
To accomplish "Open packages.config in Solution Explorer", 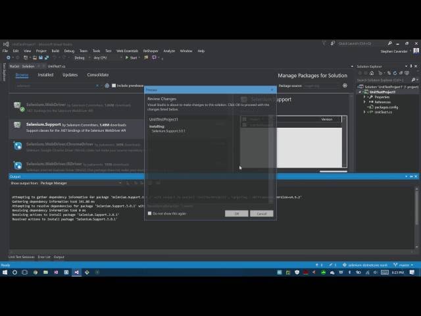I will 386,107.
